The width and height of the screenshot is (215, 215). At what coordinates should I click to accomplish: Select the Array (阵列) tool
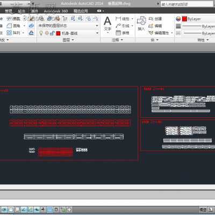[x=13, y=33]
